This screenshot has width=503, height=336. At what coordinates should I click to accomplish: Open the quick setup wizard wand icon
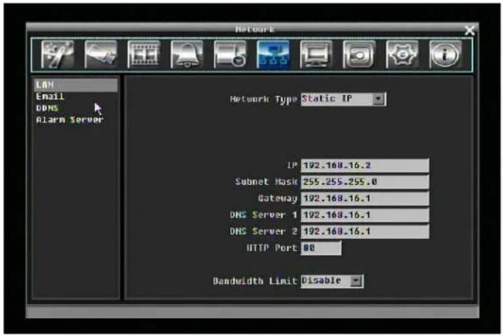(x=57, y=54)
